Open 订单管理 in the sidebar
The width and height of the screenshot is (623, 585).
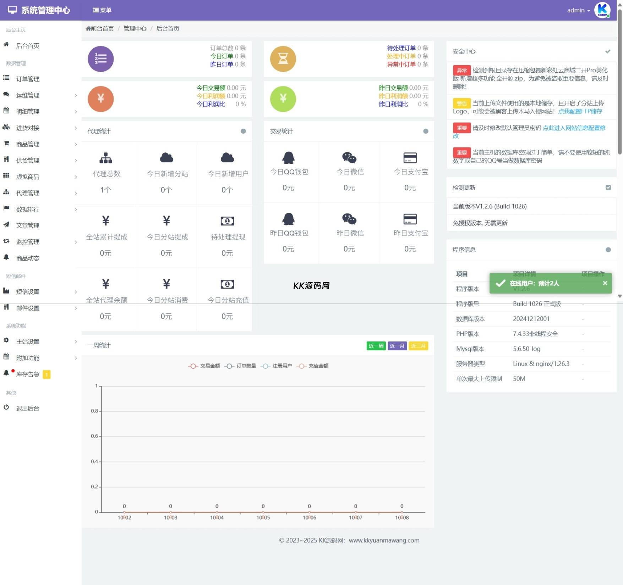click(28, 79)
